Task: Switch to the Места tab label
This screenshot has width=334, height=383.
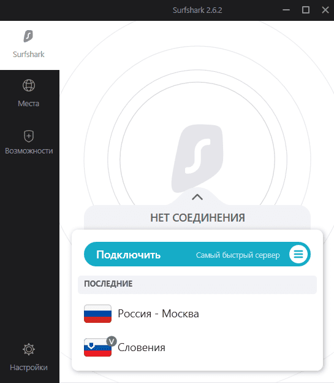Action: pos(29,104)
